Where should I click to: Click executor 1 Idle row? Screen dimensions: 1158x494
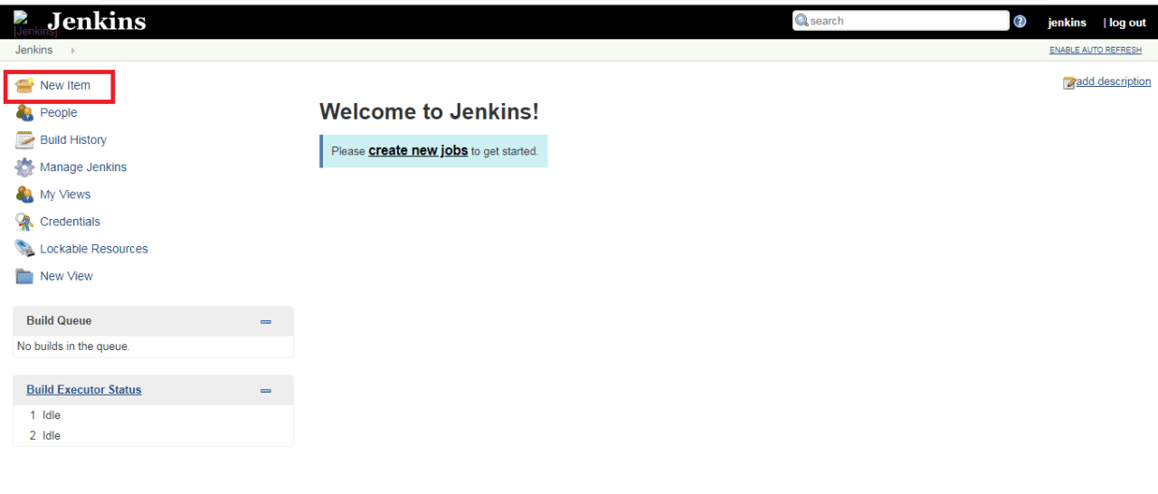(x=153, y=415)
